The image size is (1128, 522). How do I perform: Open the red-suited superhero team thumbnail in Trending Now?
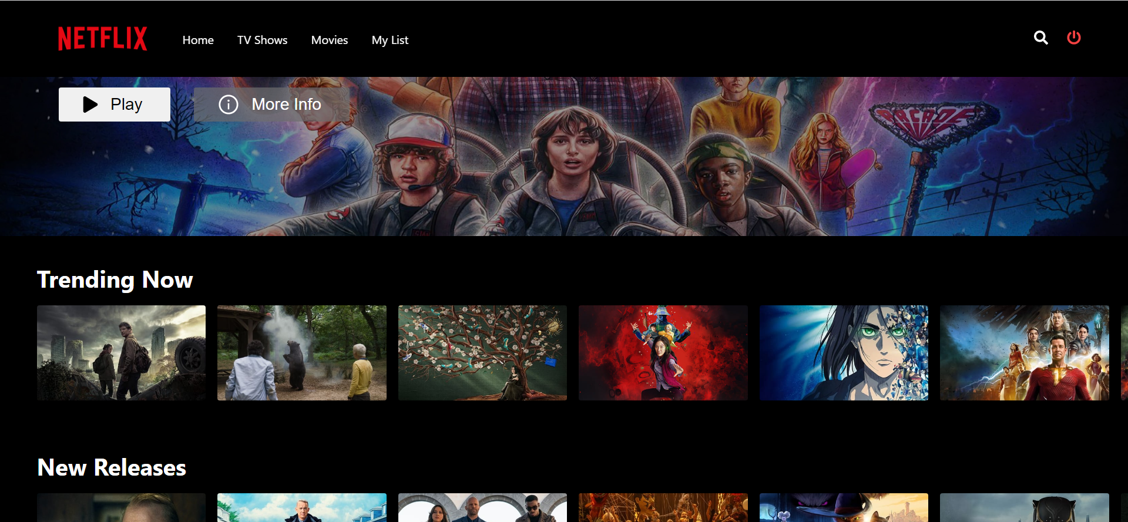coord(1025,353)
